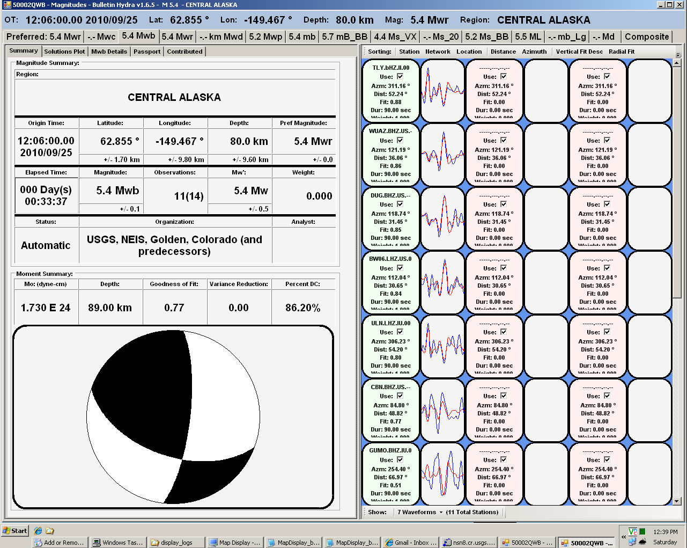Select the 4.4 Ms_VX magnitude tab
Viewport: 687px width, 548px height.
tap(395, 36)
